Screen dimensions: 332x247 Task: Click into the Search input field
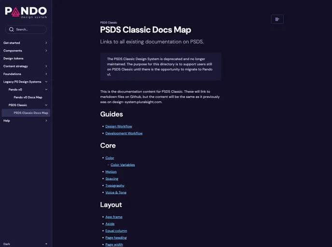click(x=30, y=29)
